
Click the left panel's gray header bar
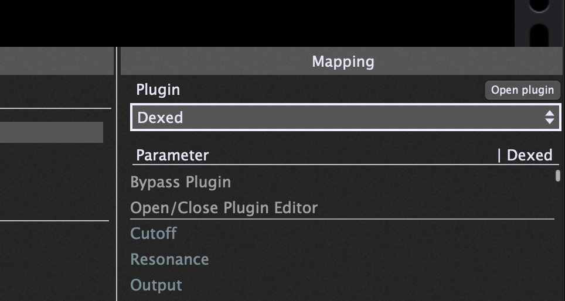tap(56, 61)
